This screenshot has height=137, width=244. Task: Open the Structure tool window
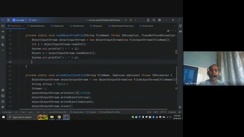(x=3, y=45)
